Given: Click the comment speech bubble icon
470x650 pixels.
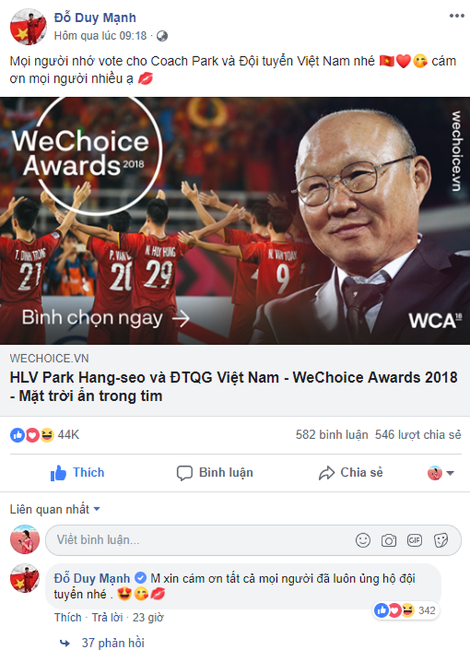Looking at the screenshot, I should (184, 473).
